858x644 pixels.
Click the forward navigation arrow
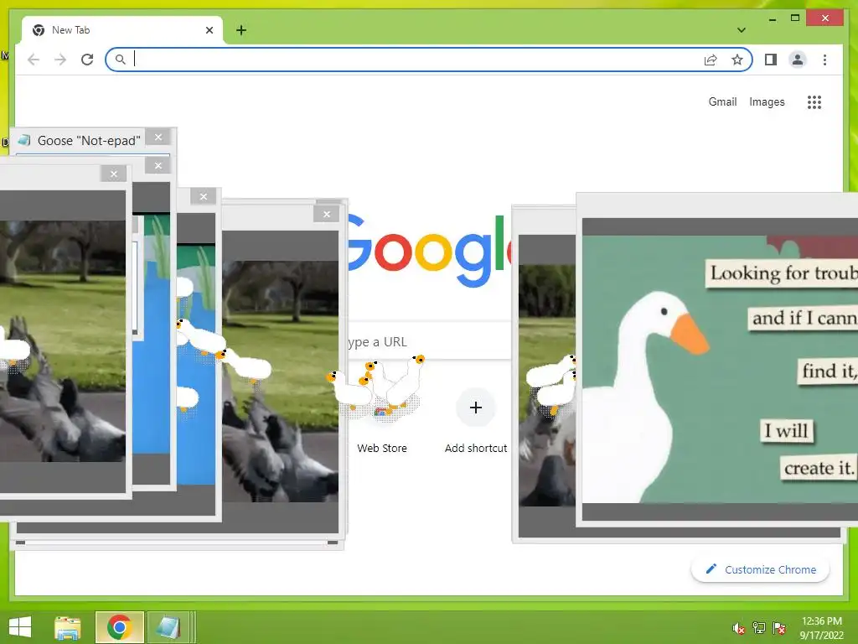point(60,60)
